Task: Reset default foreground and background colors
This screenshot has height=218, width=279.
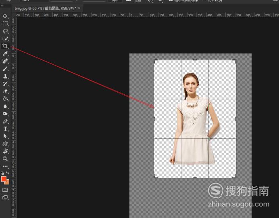Action: (x=2, y=173)
